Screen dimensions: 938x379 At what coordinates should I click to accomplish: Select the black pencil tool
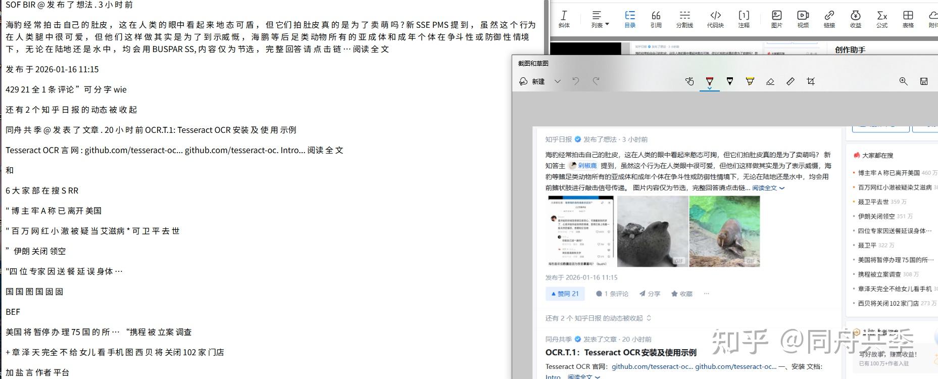(x=730, y=81)
